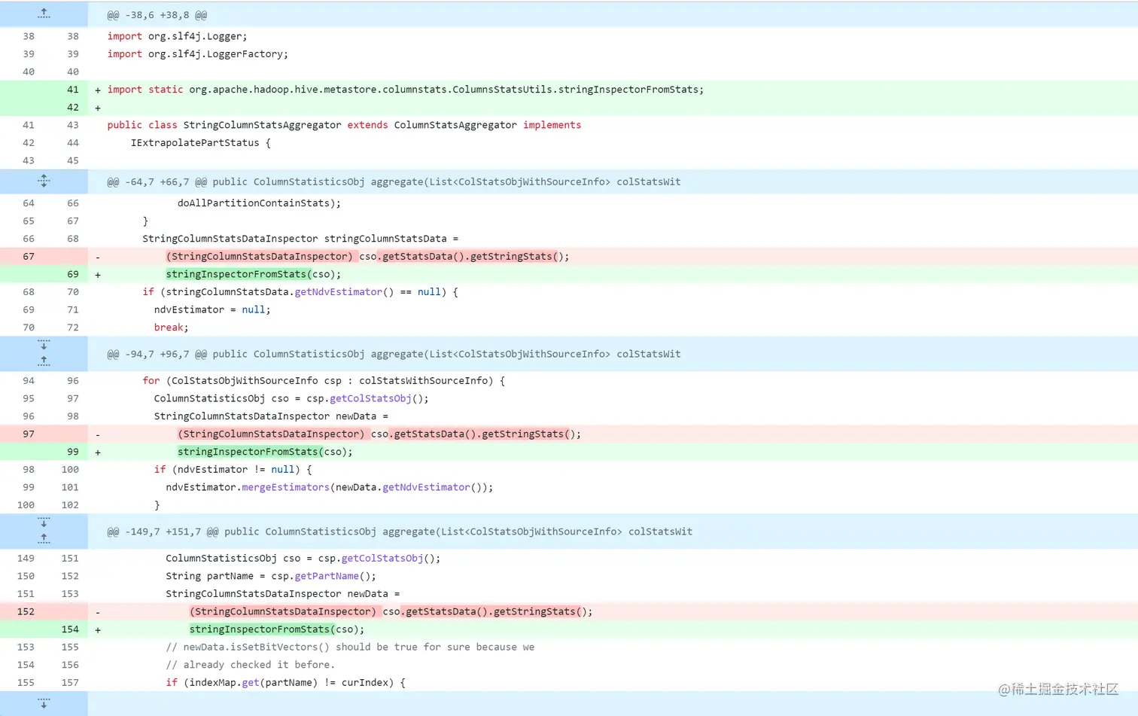Click 'String partName = csp.getPartName();' line

(271, 576)
